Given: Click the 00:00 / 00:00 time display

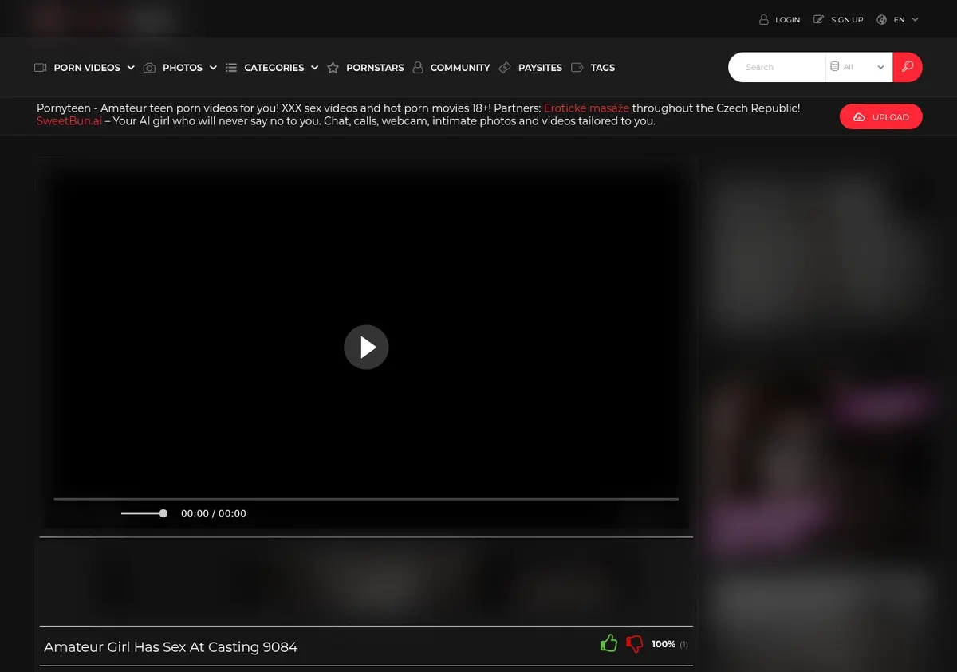Looking at the screenshot, I should pos(214,513).
